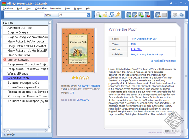Open the Plugins menu

(x=78, y=9)
